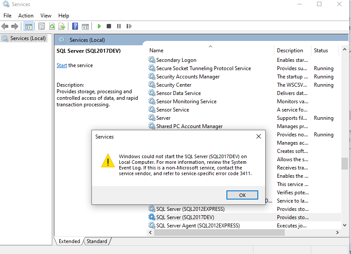Click the horizontal scrollbar right arrow
Image resolution: width=351 pixels, height=254 pixels.
tap(337, 233)
